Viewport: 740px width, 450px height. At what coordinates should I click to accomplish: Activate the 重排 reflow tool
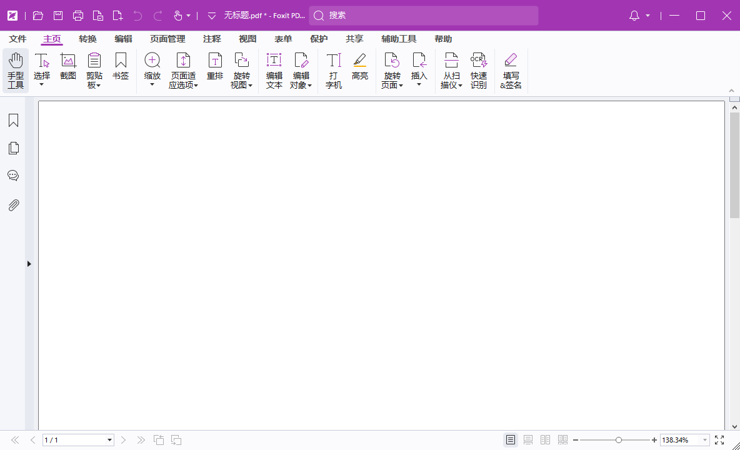(x=215, y=69)
